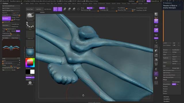Toggle the Weld option beside MergeVisible
The width and height of the screenshot is (184, 103).
[174, 84]
